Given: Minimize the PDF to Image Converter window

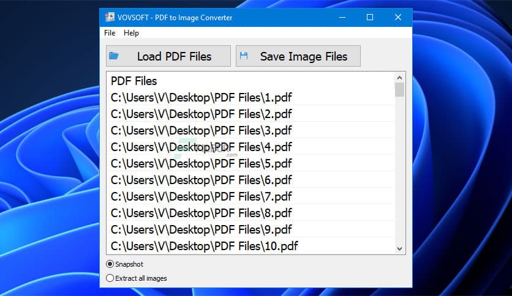Looking at the screenshot, I should pyautogui.click(x=342, y=17).
